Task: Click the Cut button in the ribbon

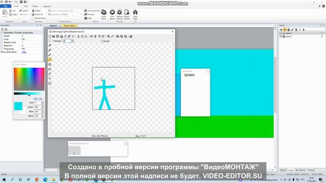Action: (12, 11)
